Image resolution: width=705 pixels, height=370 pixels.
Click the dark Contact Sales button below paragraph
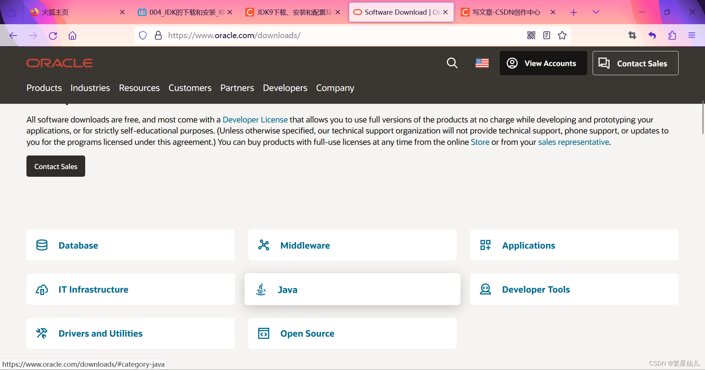click(x=56, y=166)
